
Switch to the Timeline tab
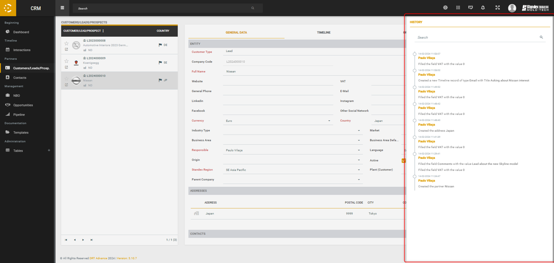pos(323,33)
